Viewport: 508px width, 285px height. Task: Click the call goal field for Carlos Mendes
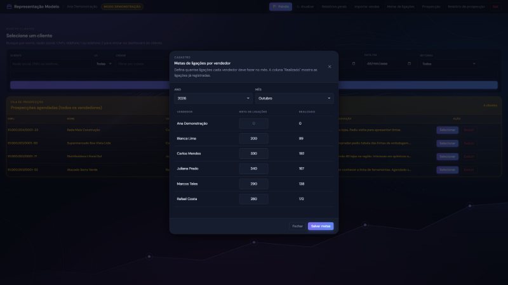coord(253,153)
